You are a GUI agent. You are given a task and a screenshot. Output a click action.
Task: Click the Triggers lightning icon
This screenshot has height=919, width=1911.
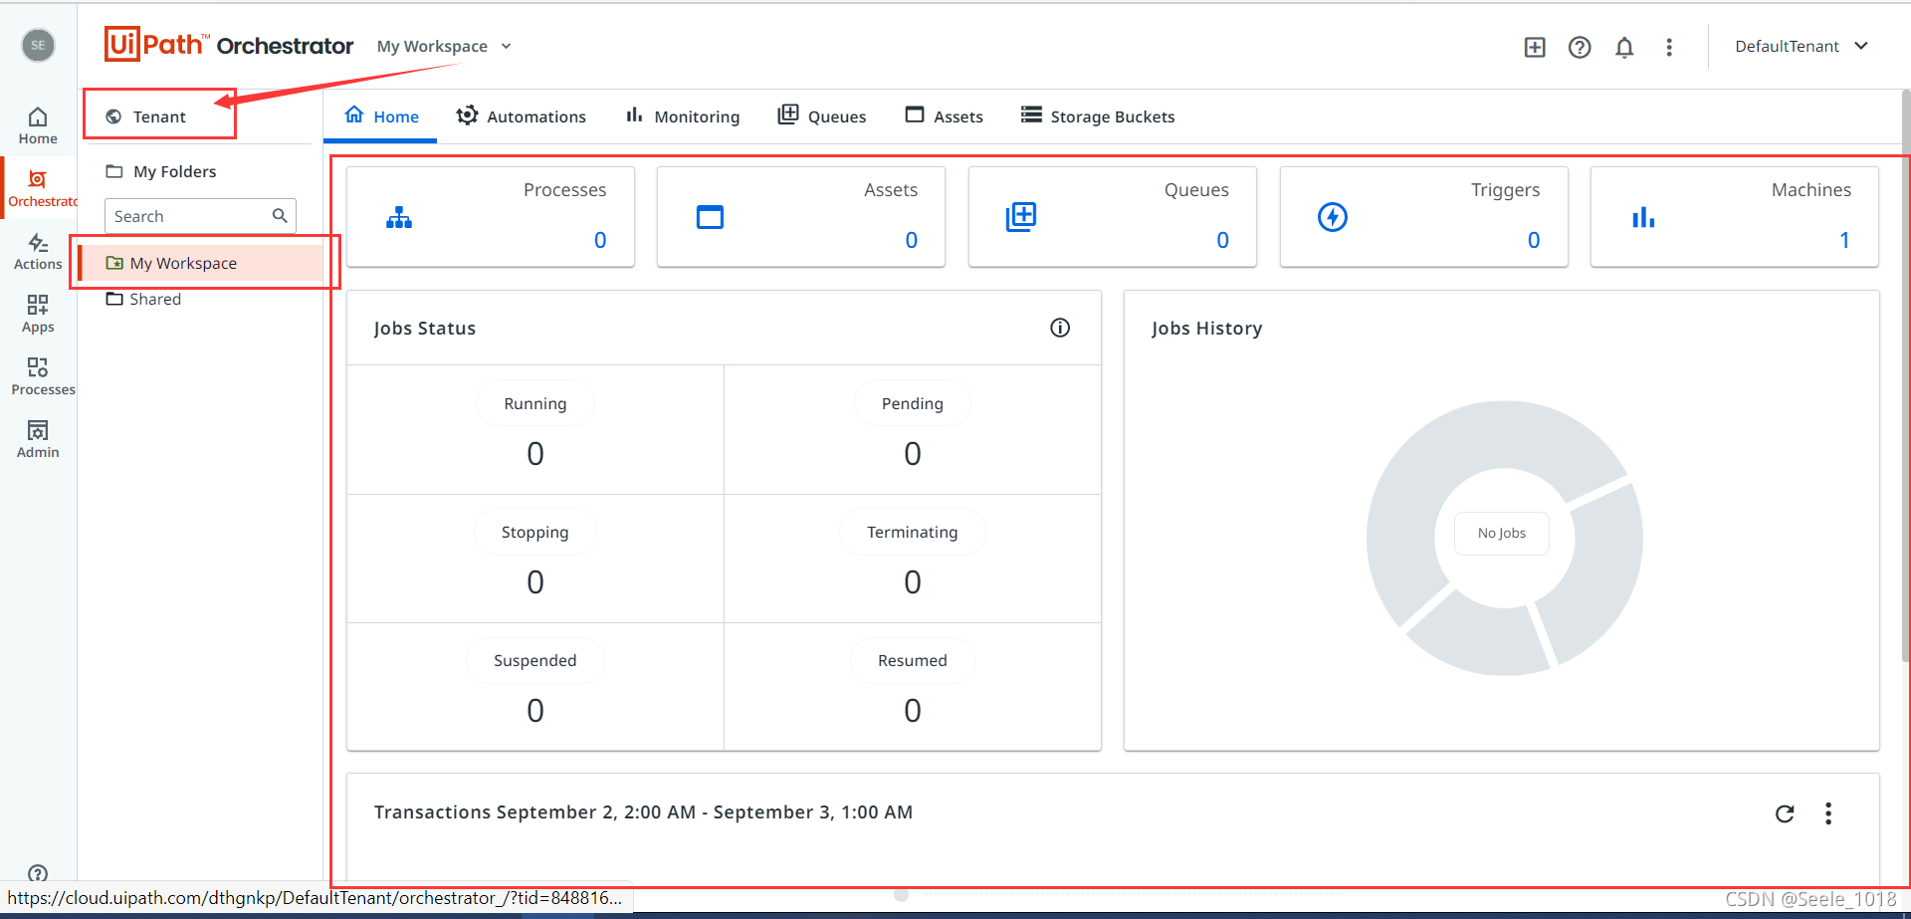[x=1333, y=217]
